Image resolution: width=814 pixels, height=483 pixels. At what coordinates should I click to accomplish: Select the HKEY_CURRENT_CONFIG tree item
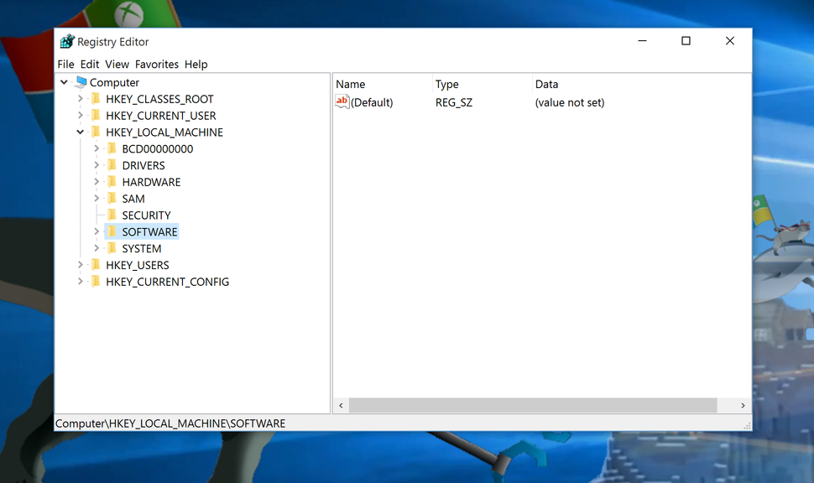pos(166,282)
